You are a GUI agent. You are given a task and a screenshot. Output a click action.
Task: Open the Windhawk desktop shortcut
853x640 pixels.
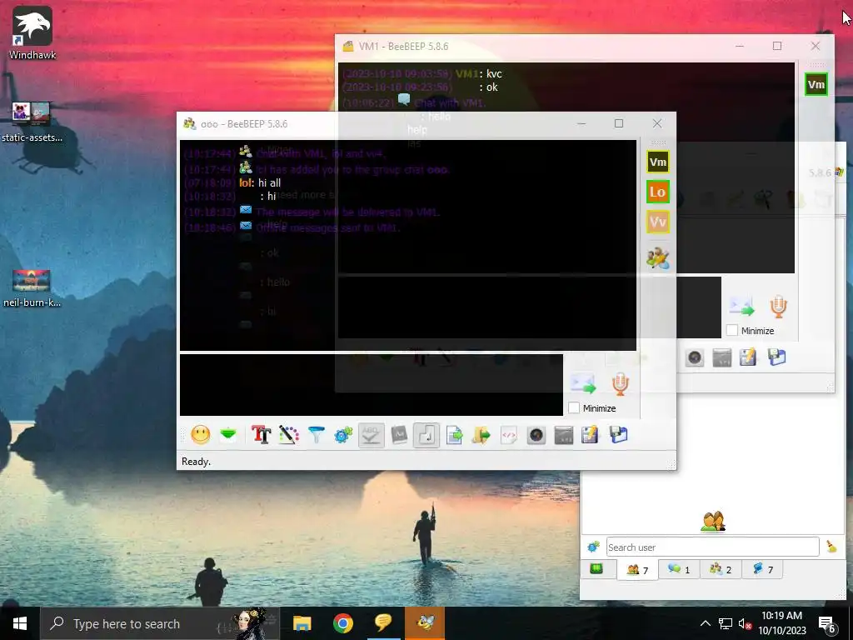click(x=32, y=32)
